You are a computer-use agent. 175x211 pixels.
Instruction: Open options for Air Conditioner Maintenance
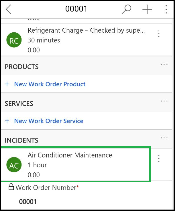159,158
